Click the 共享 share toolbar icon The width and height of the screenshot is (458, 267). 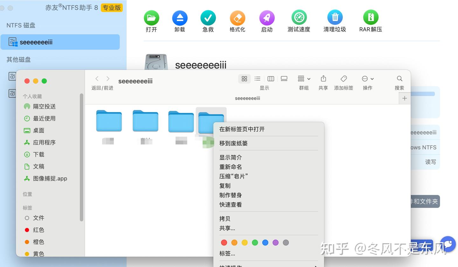point(323,78)
